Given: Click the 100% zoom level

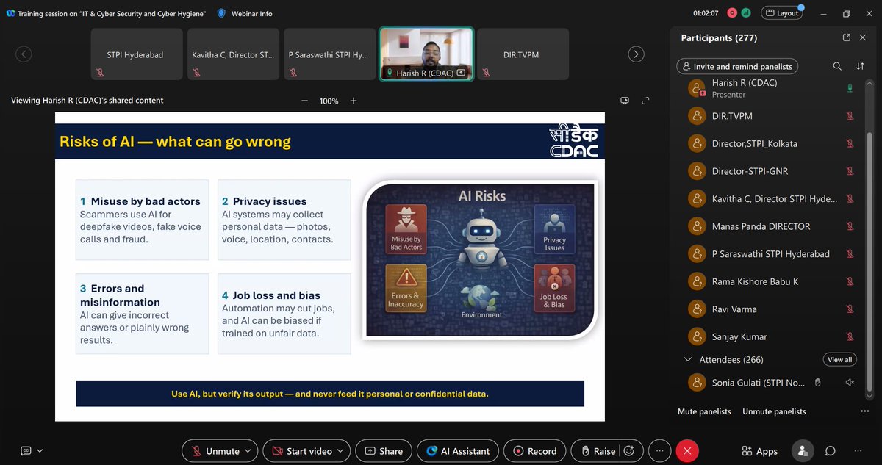Looking at the screenshot, I should point(329,101).
